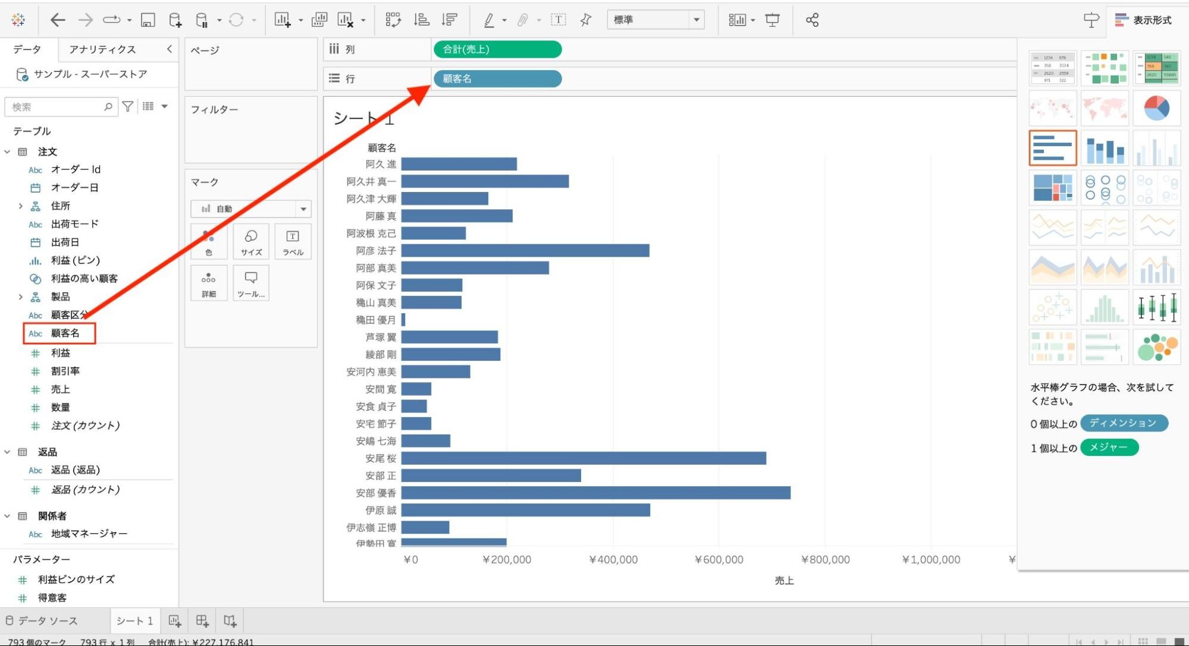The width and height of the screenshot is (1189, 646).
Task: Click the ツールヒント mark button
Action: coord(251,283)
